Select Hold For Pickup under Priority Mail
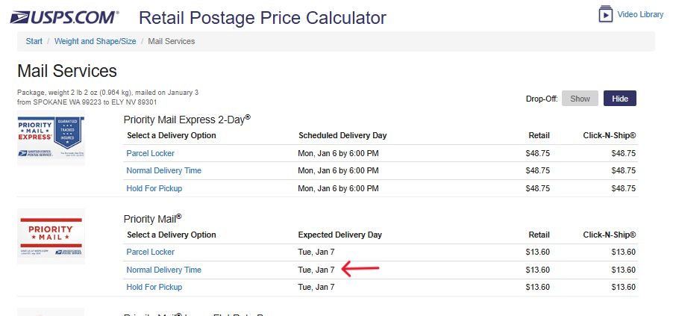This screenshot has width=673, height=316. tap(154, 287)
